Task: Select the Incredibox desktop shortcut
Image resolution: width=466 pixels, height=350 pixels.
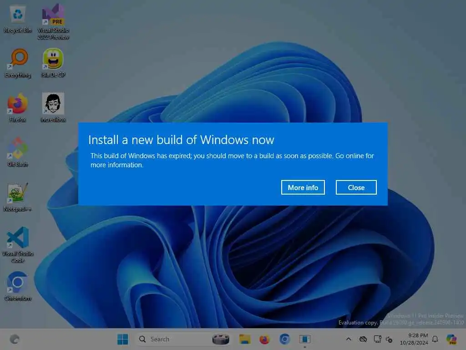Action: tap(53, 108)
